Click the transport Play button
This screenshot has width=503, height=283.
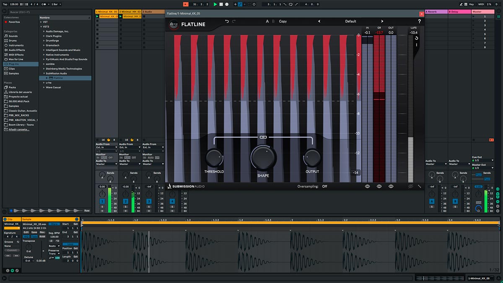[x=215, y=4]
